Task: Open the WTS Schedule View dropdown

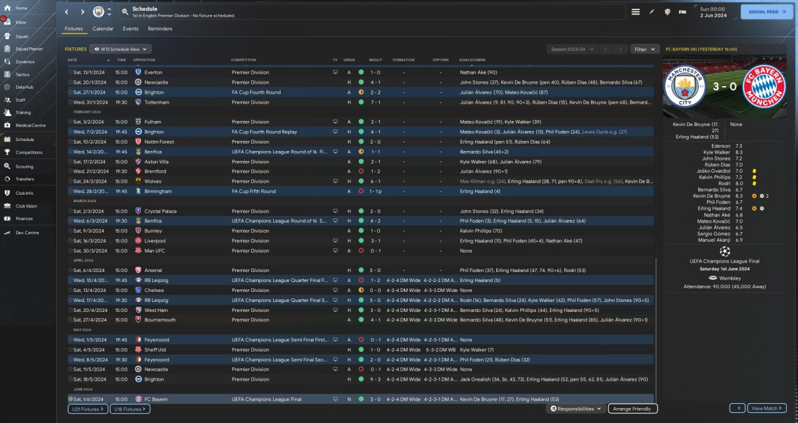Action: coord(120,49)
